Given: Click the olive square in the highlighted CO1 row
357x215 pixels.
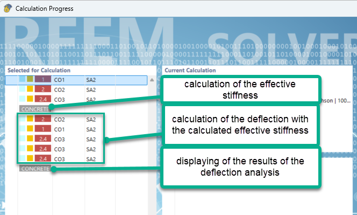Looking at the screenshot, I should [30, 79].
